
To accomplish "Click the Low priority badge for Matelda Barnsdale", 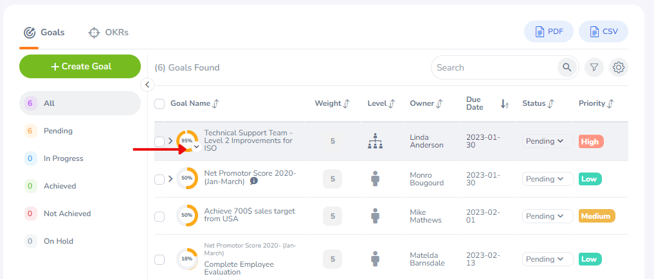I will (590, 259).
